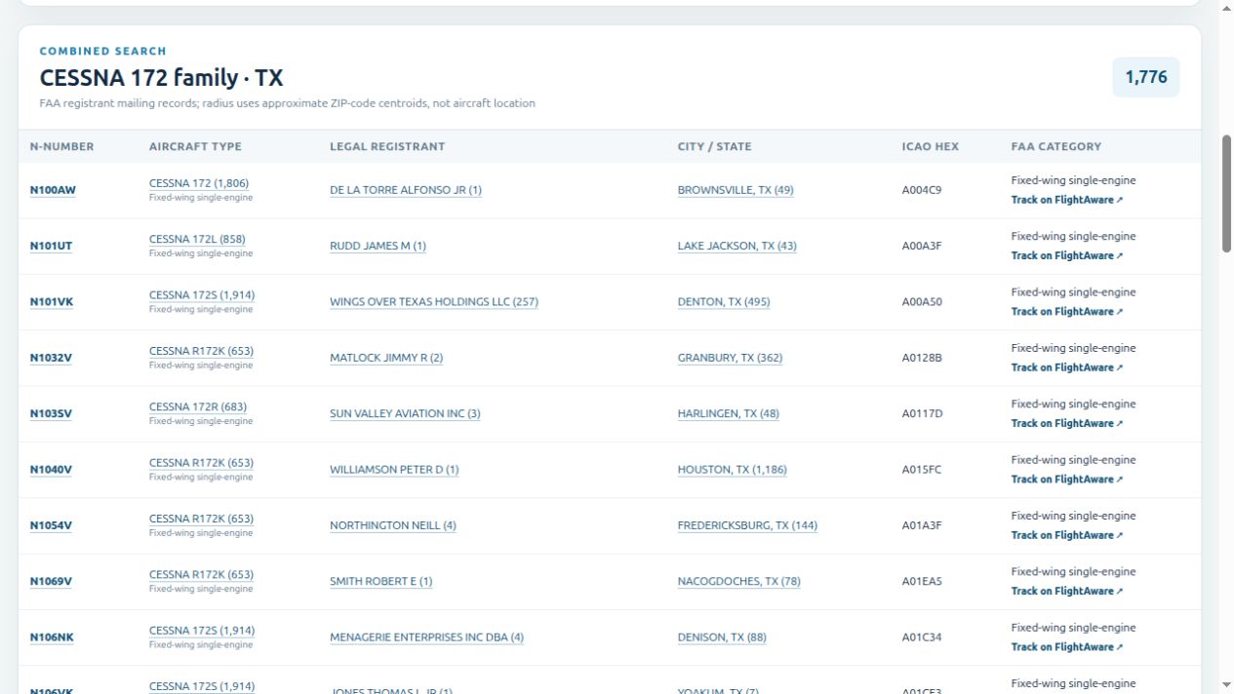The height and width of the screenshot is (694, 1234).
Task: Track N1069V on FlightAware
Action: click(1067, 591)
